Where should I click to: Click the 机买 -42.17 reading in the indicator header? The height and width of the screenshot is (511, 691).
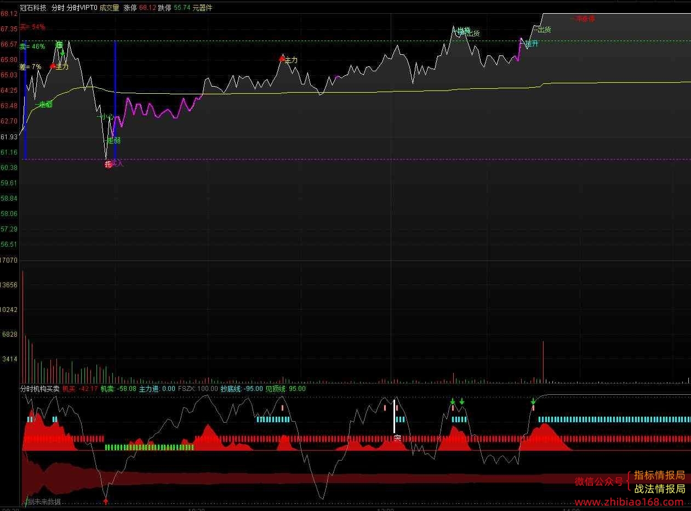click(80, 389)
